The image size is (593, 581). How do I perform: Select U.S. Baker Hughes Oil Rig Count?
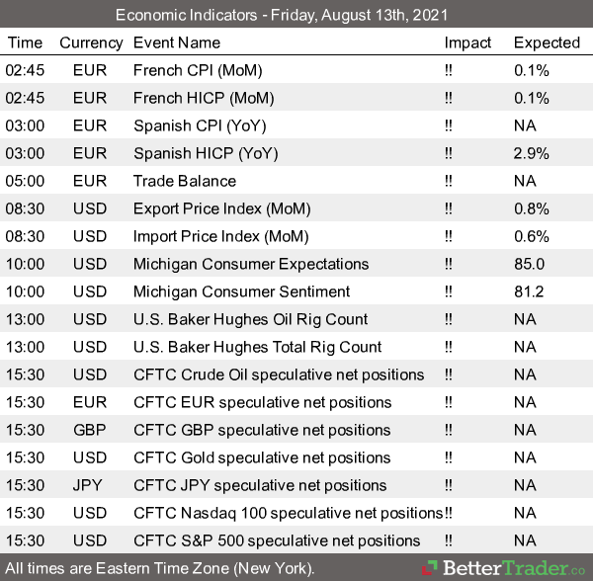[250, 319]
